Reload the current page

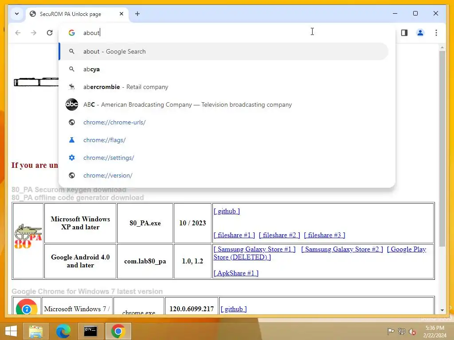click(50, 33)
